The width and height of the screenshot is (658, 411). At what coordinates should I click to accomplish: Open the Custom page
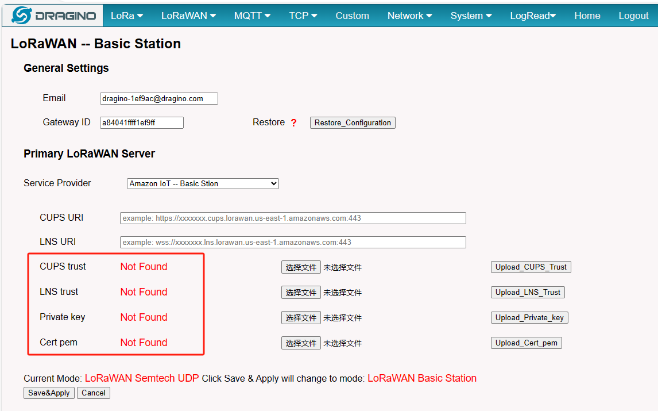pos(352,16)
